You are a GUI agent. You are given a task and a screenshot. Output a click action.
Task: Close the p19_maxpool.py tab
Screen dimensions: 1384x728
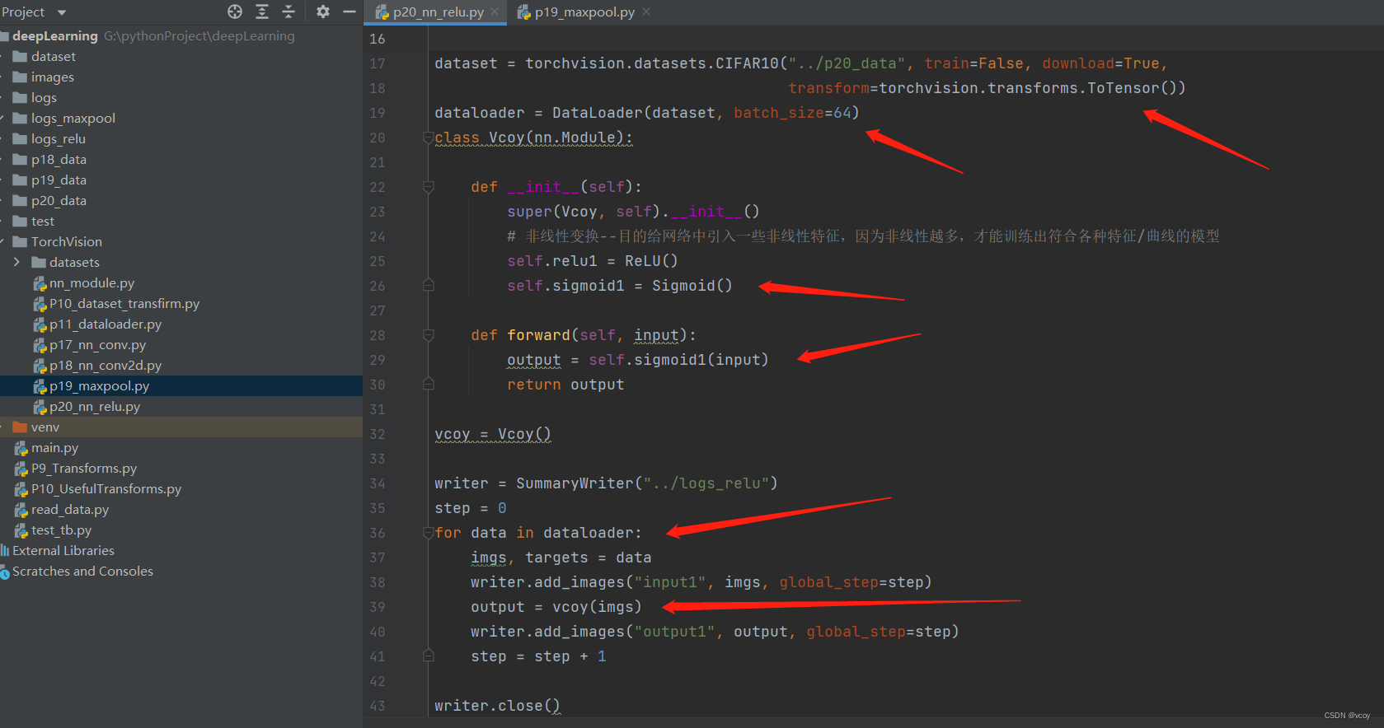pyautogui.click(x=646, y=12)
